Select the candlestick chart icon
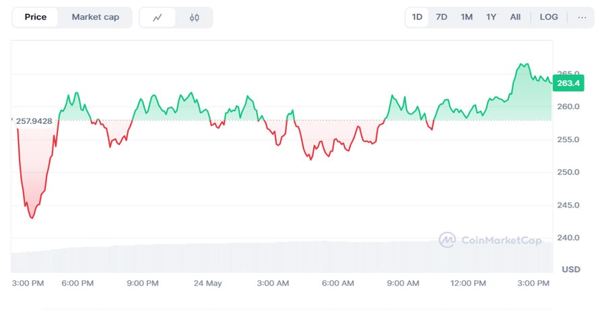This screenshot has width=606, height=310. (x=195, y=18)
